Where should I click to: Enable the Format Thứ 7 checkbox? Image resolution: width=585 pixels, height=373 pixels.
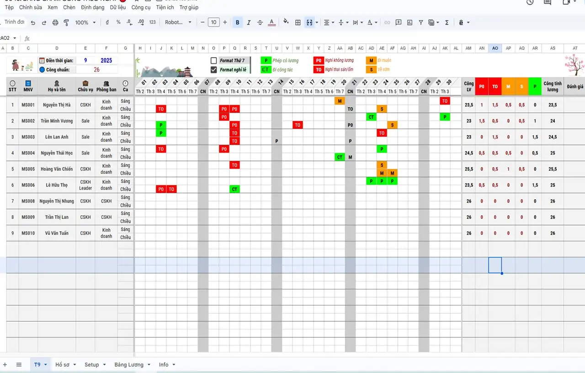coord(213,60)
